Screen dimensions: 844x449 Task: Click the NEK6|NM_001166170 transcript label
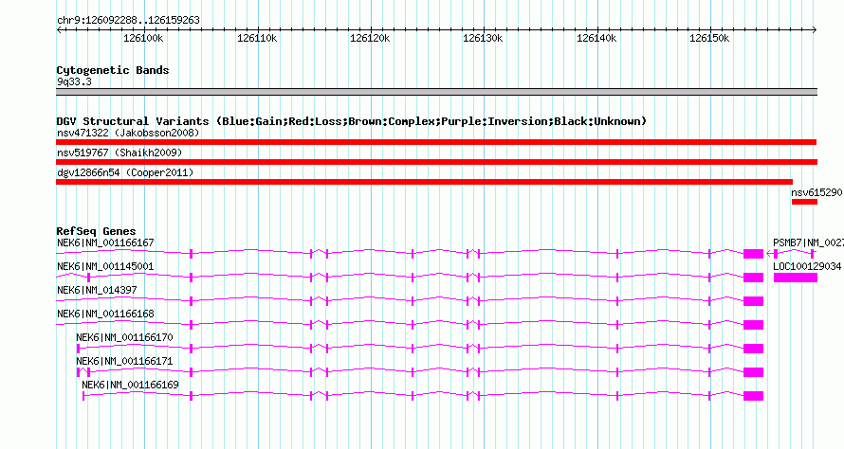click(x=124, y=337)
